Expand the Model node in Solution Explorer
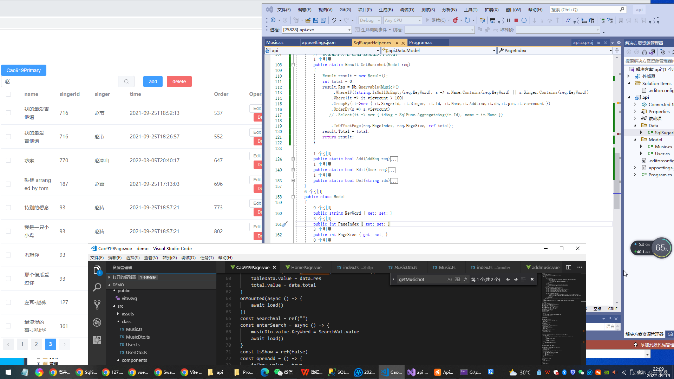The image size is (674, 379). pos(635,139)
